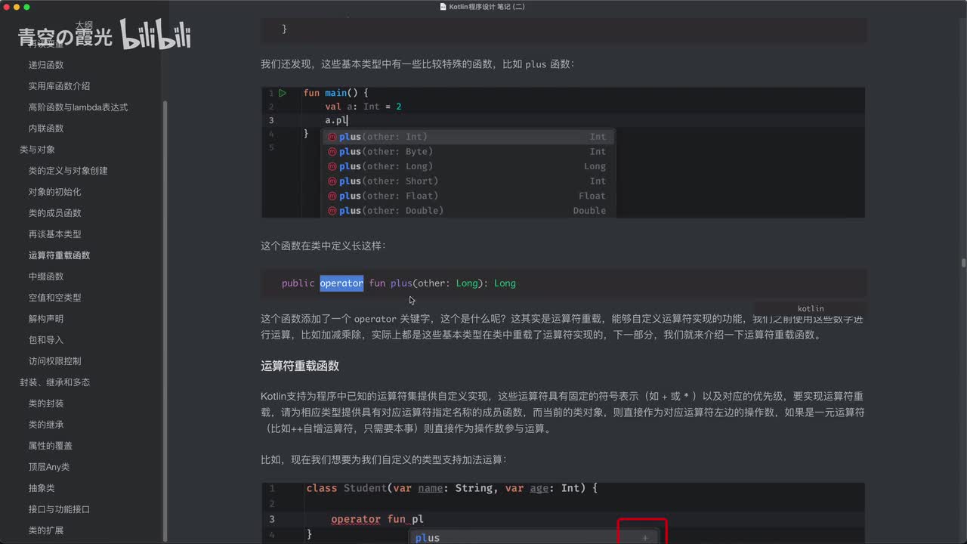Go to 接口与功能接口 section
Image resolution: width=967 pixels, height=544 pixels.
coord(59,509)
